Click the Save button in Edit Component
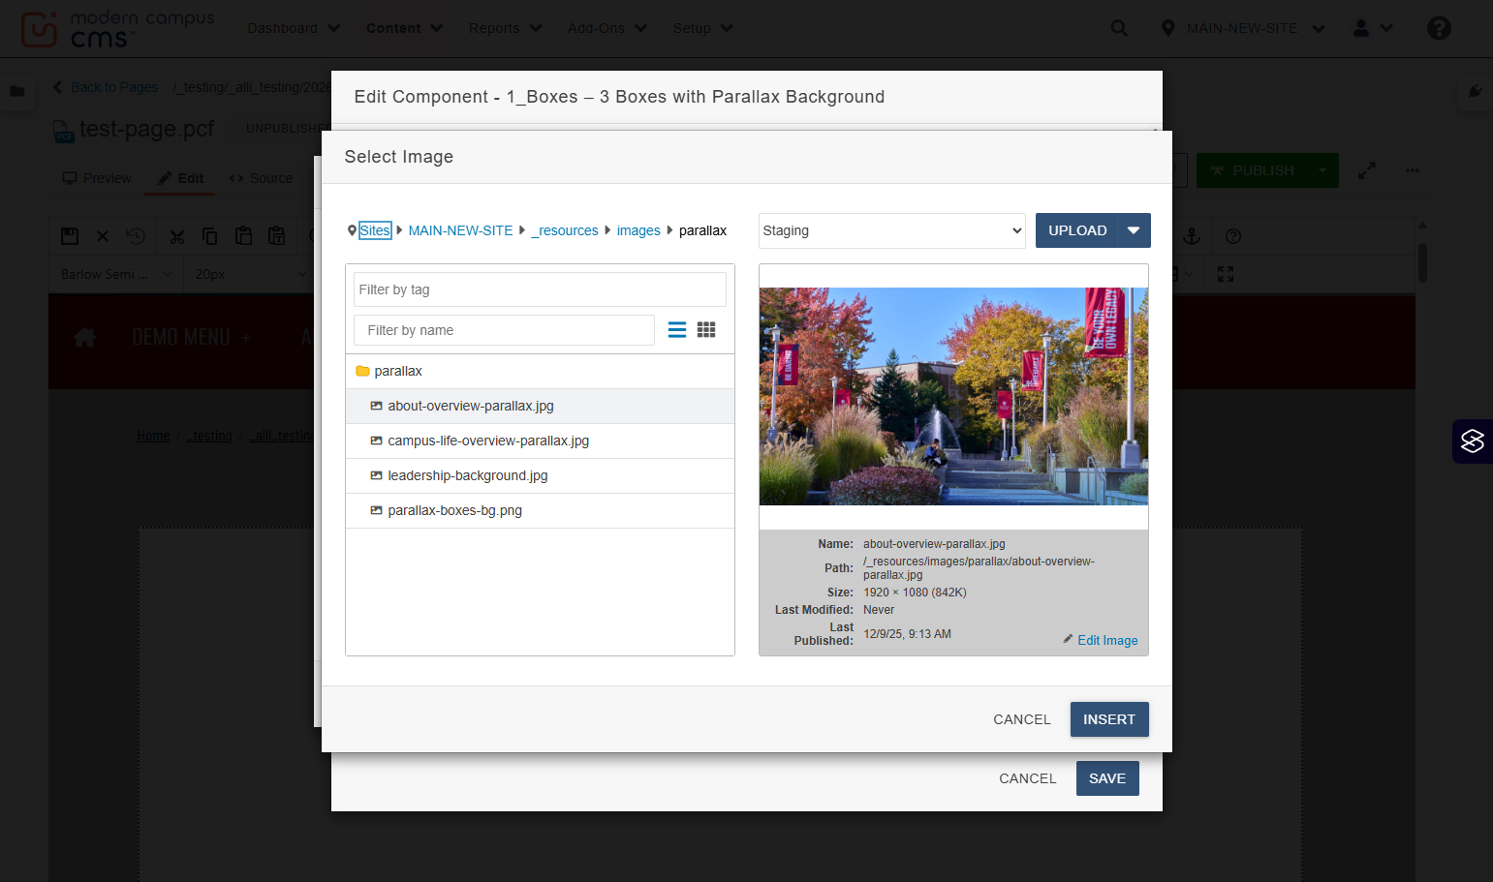 1107,778
